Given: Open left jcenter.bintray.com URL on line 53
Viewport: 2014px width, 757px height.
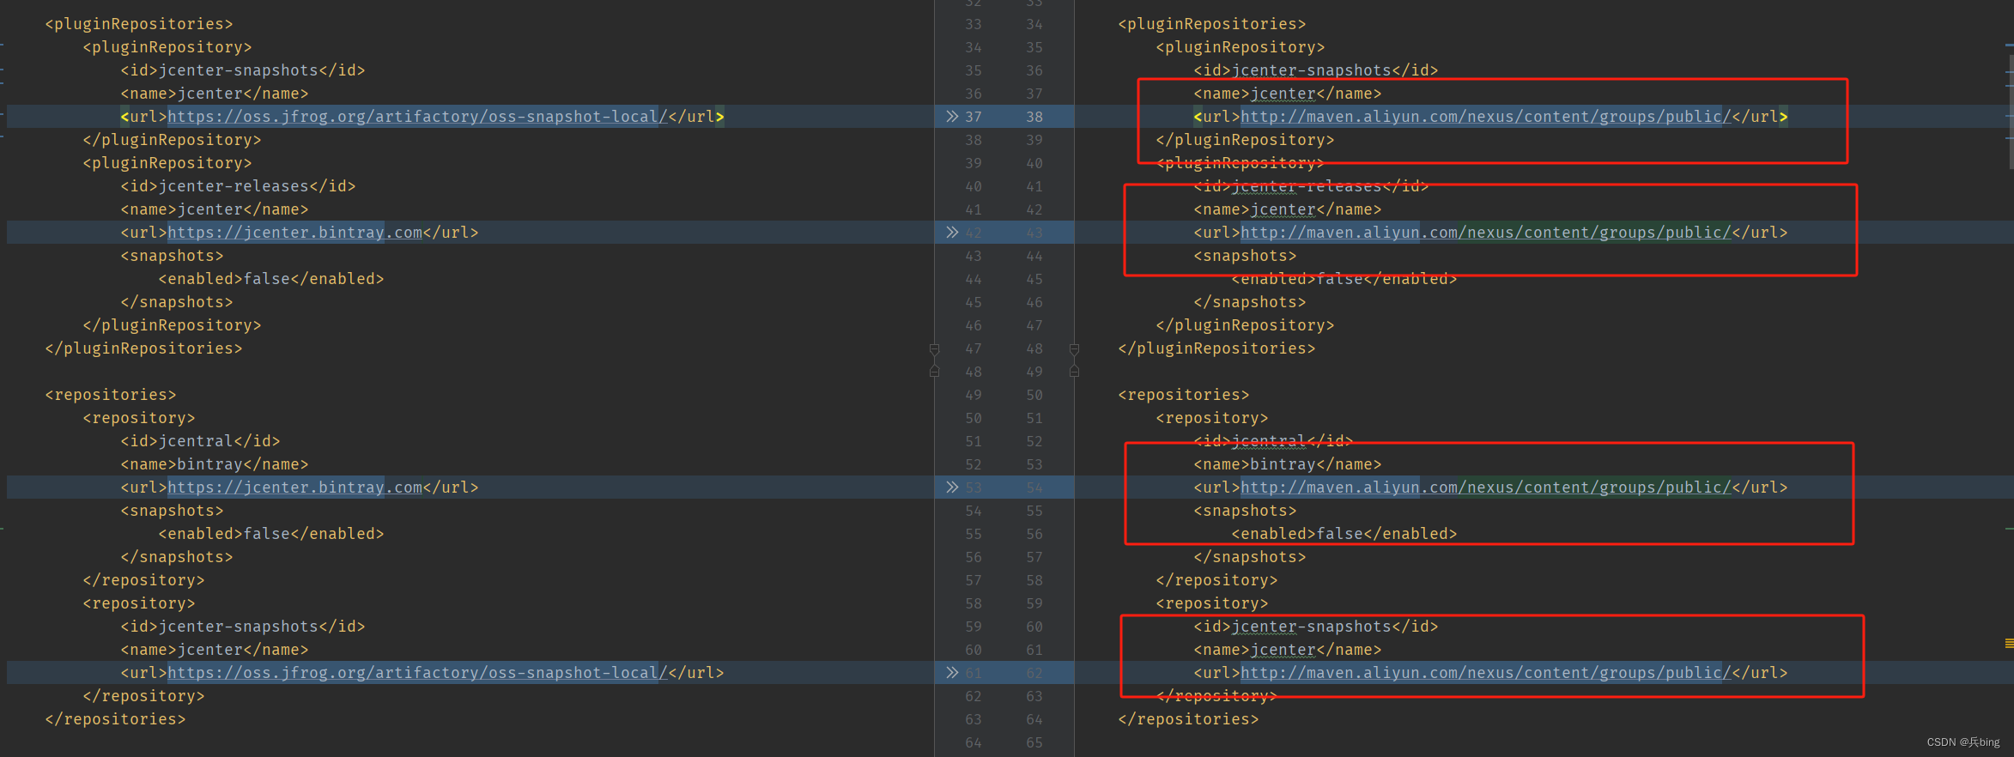Looking at the screenshot, I should [295, 488].
